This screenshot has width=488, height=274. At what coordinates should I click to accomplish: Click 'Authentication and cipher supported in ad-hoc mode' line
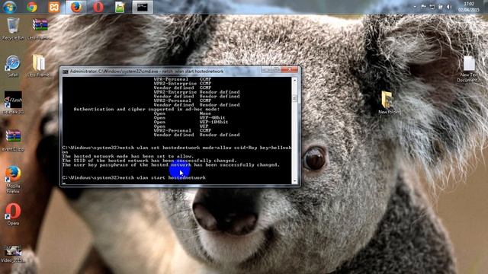(x=146, y=109)
